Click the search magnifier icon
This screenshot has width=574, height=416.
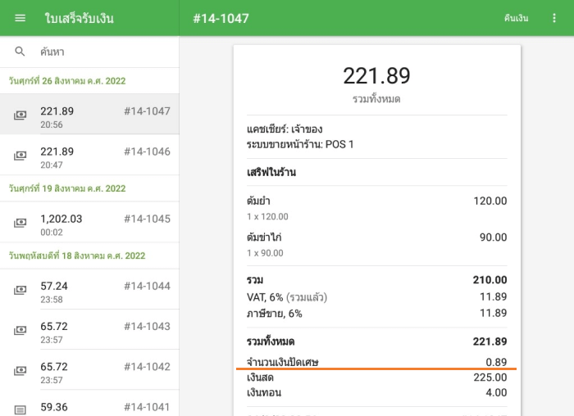[20, 52]
